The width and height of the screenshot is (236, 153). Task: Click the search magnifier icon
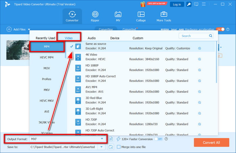[x=211, y=36]
